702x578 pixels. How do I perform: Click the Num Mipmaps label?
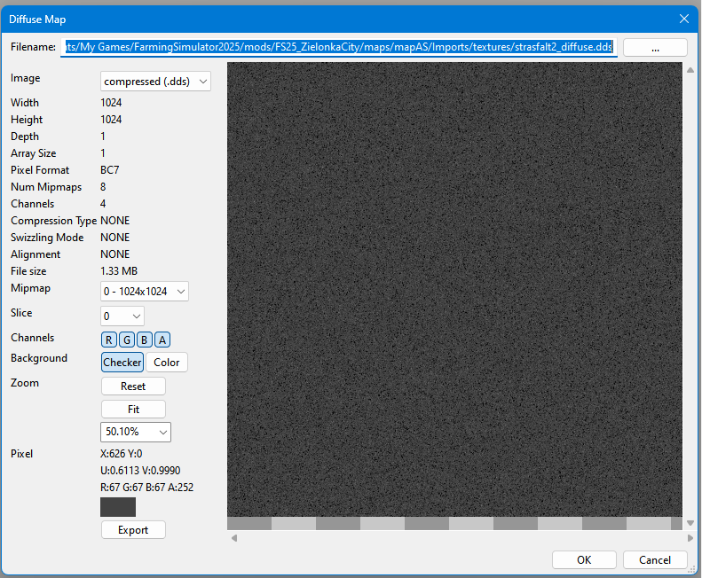46,187
